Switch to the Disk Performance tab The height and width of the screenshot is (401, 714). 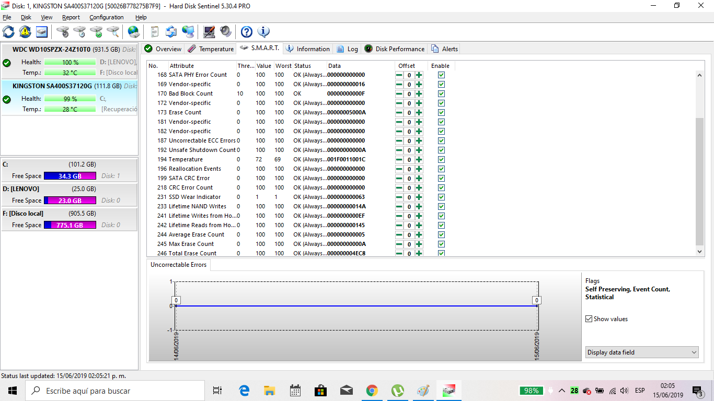(394, 49)
